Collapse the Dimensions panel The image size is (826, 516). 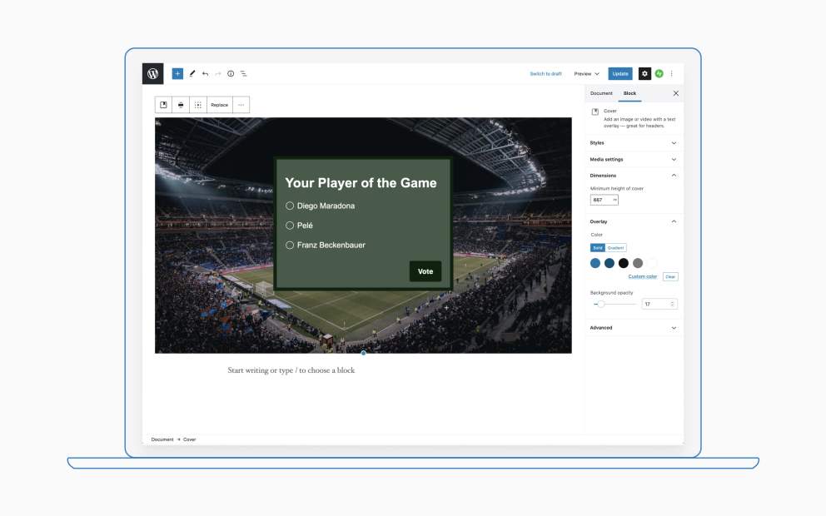coord(633,176)
